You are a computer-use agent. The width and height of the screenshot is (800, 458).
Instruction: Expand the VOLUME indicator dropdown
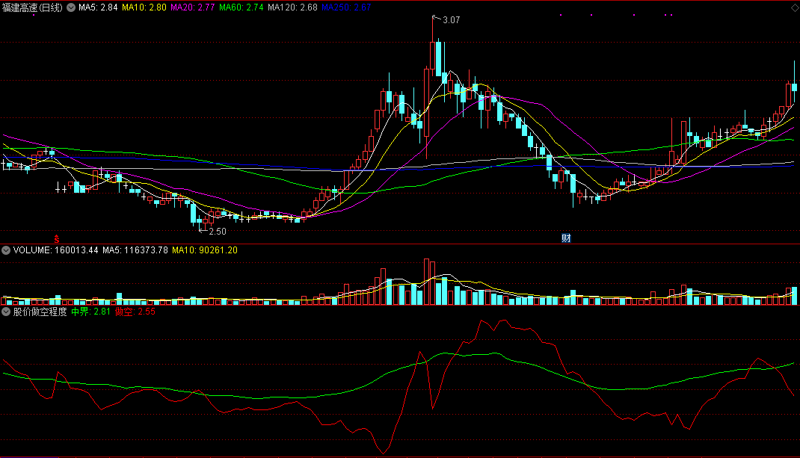(x=6, y=250)
